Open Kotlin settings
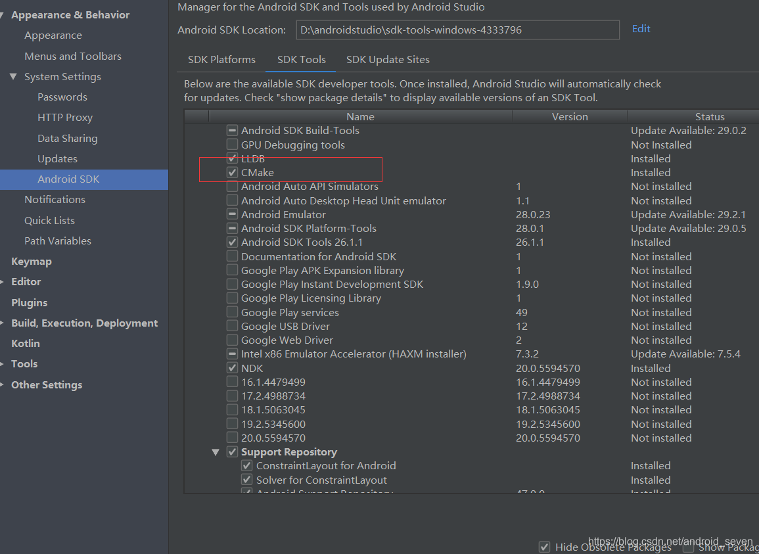The image size is (759, 554). (26, 343)
